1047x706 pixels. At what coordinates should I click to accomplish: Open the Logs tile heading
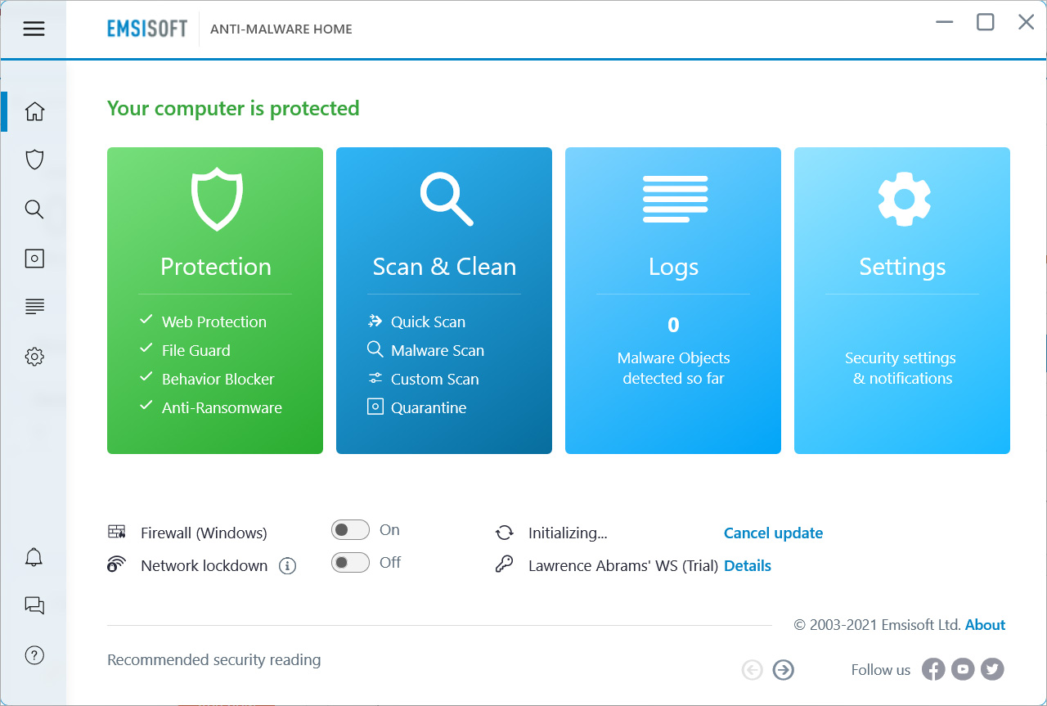[x=673, y=267]
